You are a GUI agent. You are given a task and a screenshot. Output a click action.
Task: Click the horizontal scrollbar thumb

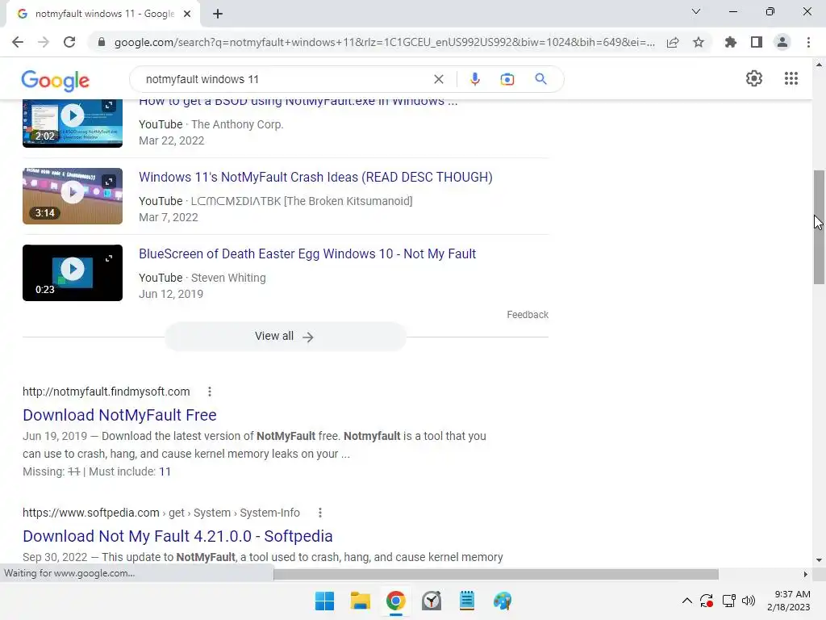(496, 574)
